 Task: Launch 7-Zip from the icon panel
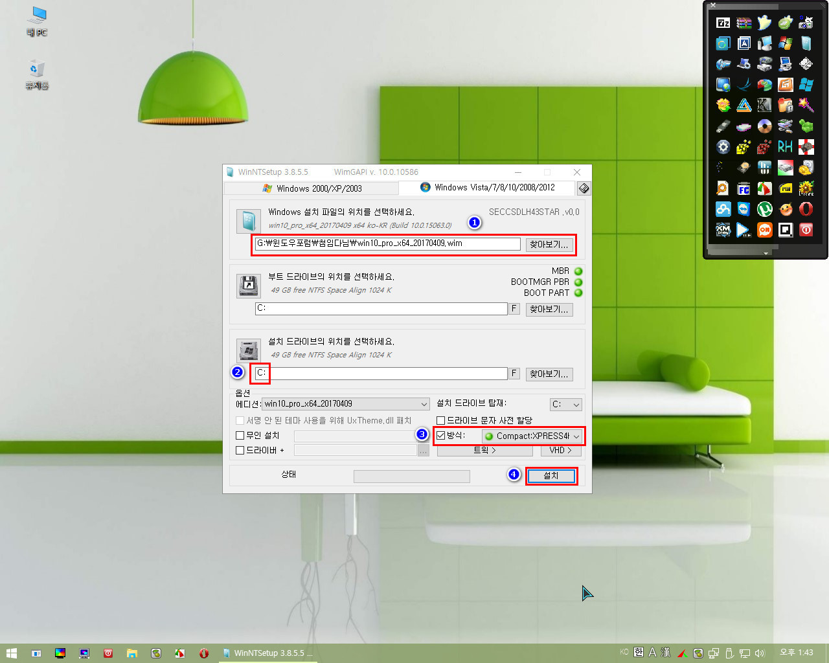[723, 23]
